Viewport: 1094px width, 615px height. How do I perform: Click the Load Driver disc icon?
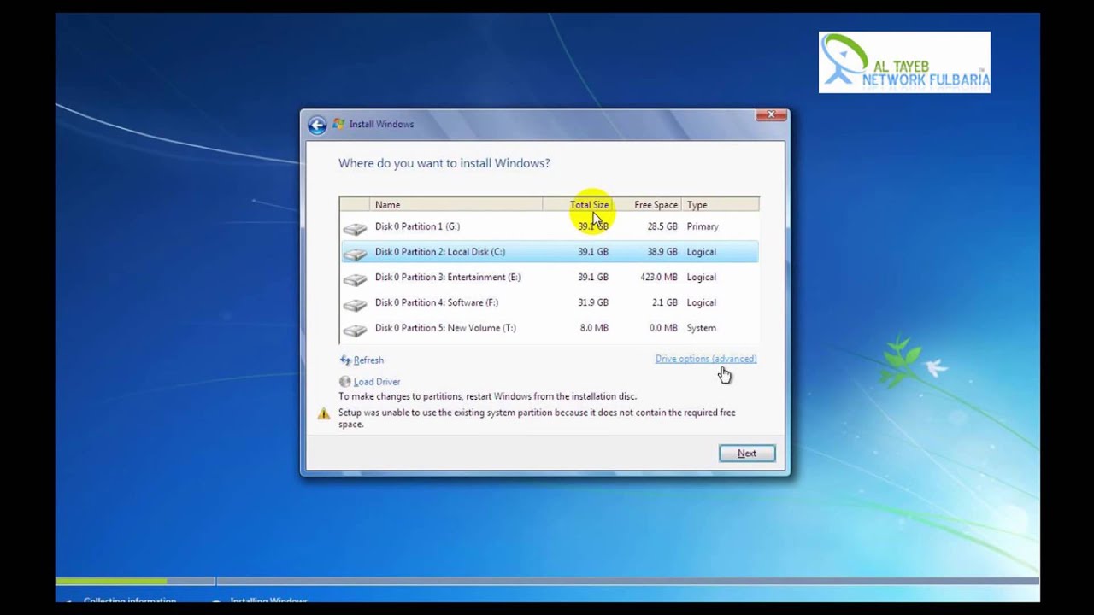345,382
